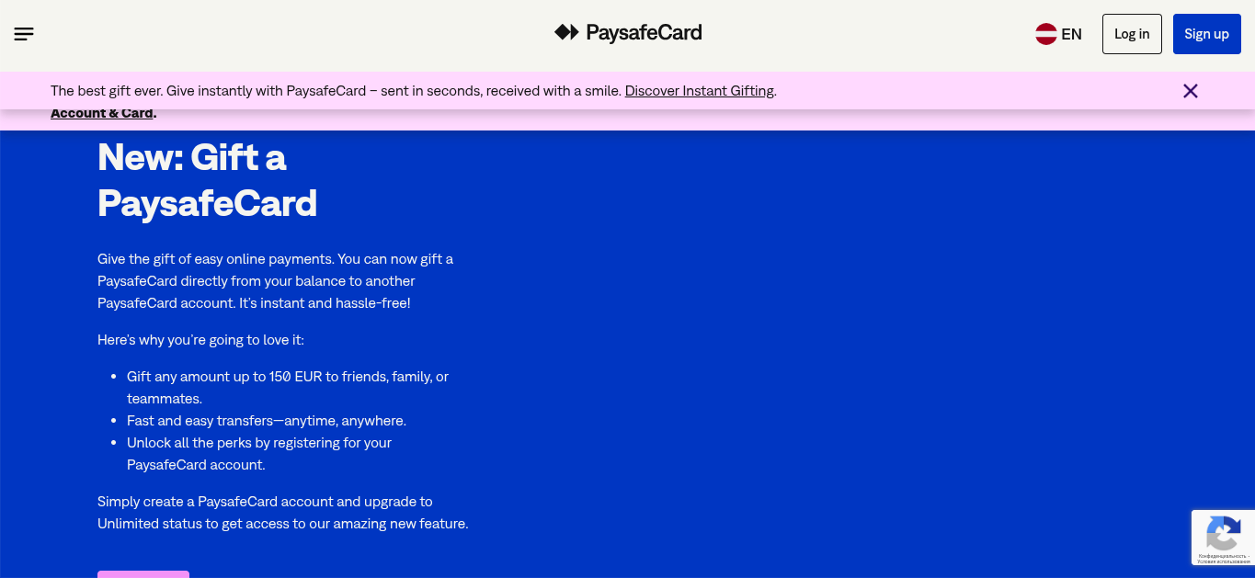Dismiss the pink gifting banner
The image size is (1255, 578).
(1191, 91)
